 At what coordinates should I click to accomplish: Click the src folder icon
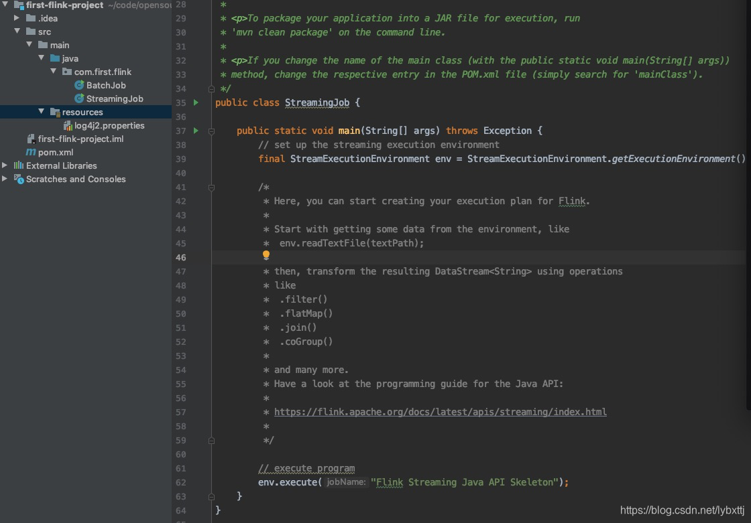click(x=31, y=31)
